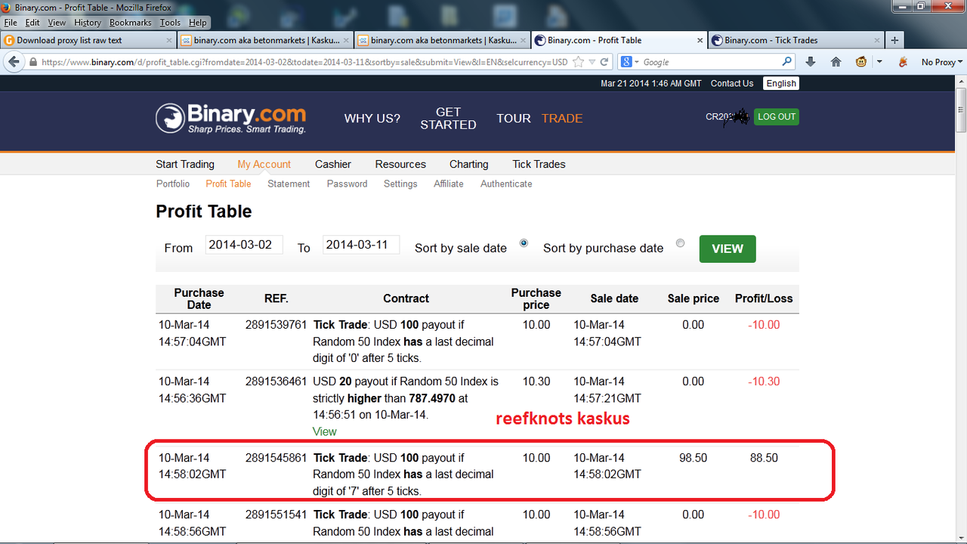
Task: Close the Download proxy list raw text tab
Action: pyautogui.click(x=169, y=40)
